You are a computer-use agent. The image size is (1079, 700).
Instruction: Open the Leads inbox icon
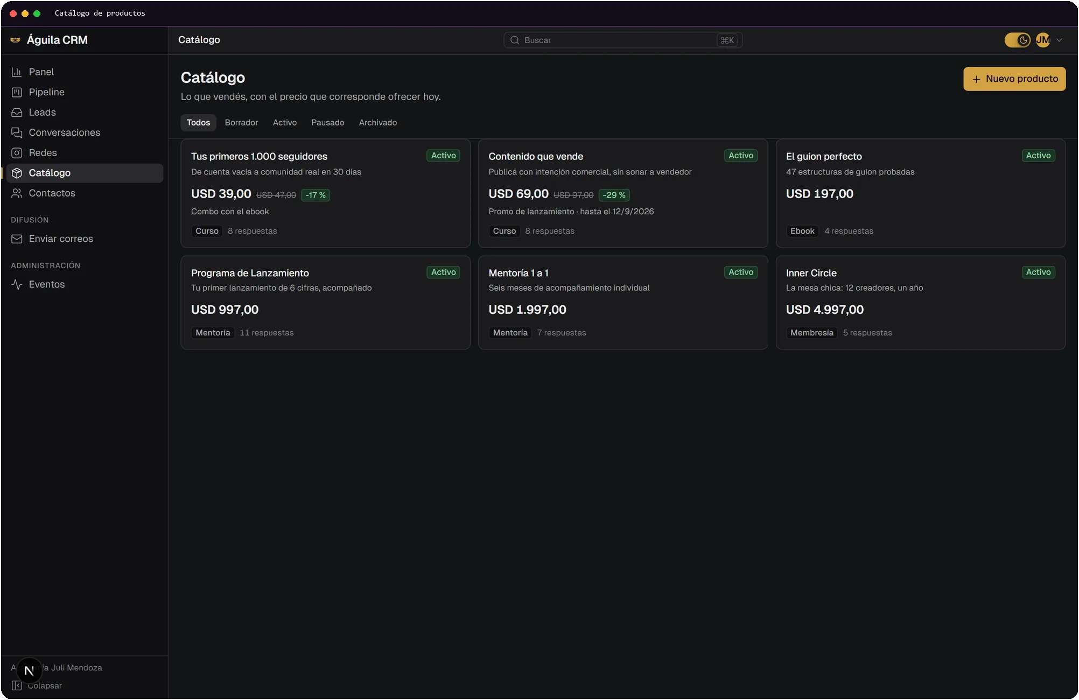[17, 113]
